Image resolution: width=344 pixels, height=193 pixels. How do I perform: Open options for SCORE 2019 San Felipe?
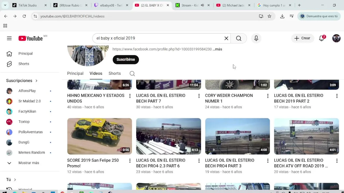pos(130,161)
